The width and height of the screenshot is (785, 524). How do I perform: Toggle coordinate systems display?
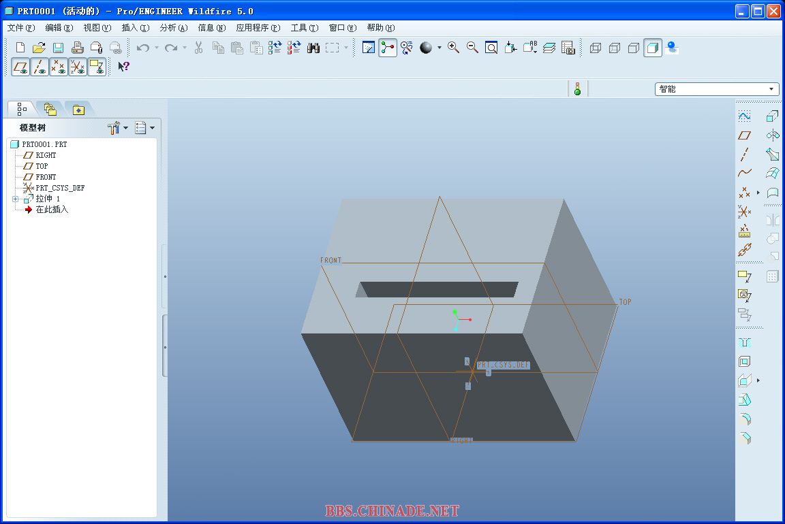(x=78, y=67)
